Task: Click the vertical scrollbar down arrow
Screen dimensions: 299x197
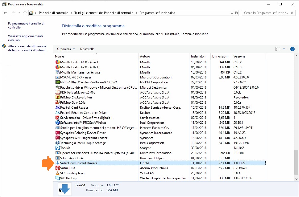Action: pos(296,179)
